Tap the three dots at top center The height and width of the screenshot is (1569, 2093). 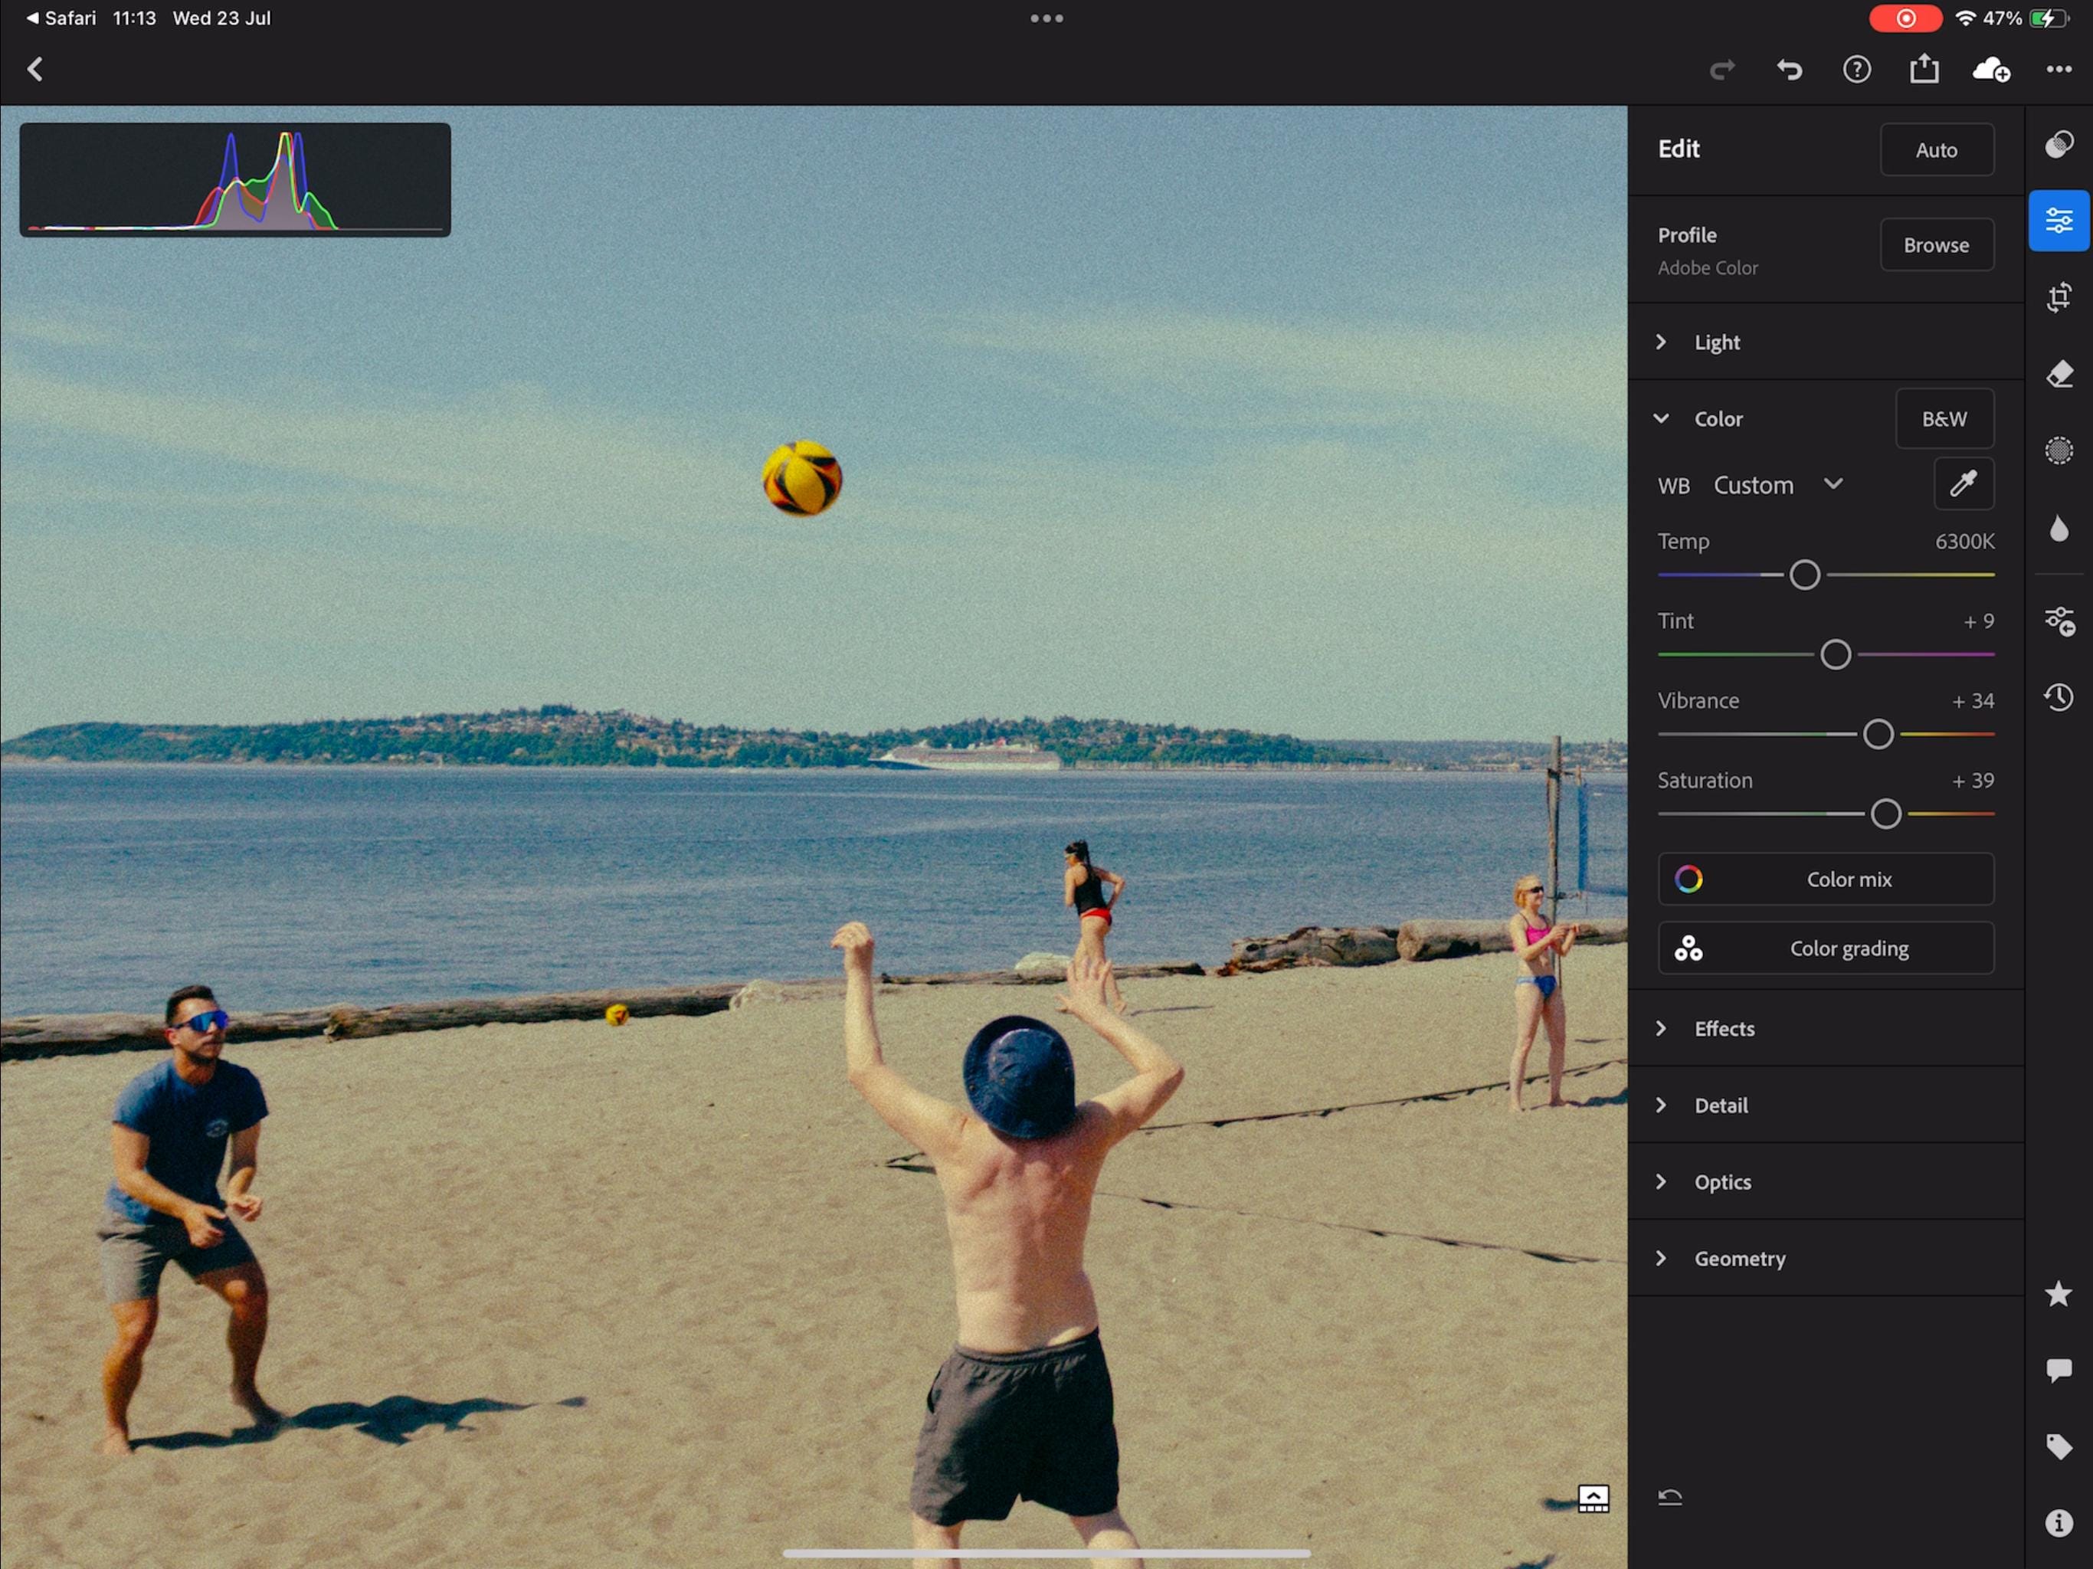pyautogui.click(x=1046, y=18)
